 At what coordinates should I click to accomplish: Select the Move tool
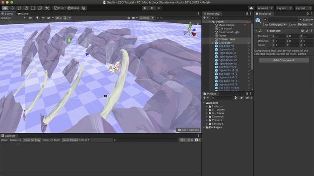tap(12, 8)
